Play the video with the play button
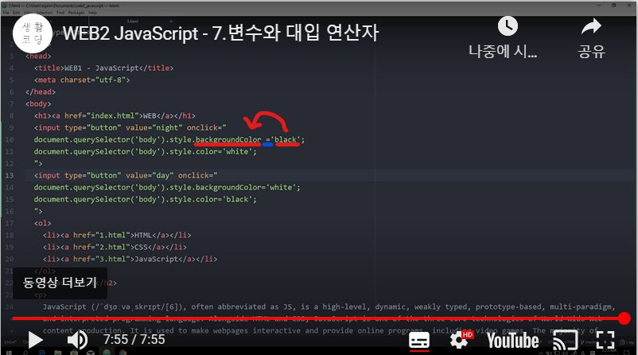The height and width of the screenshot is (355, 638). coord(35,340)
